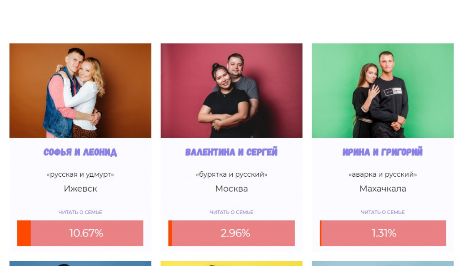Vote on the 1.31% bar
Viewport: 459px width, 266px height.
pyautogui.click(x=383, y=233)
